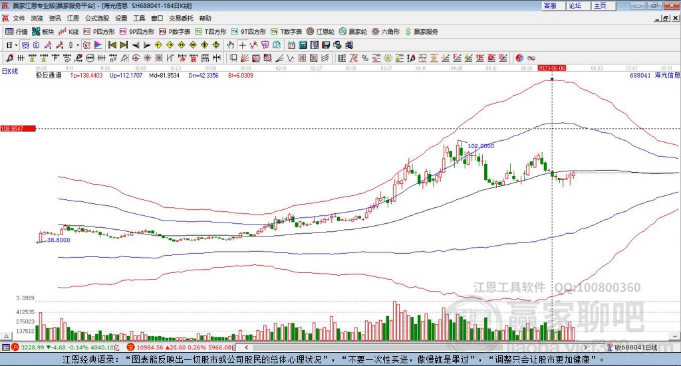Image resolution: width=681 pixels, height=366 pixels.
Task: Open the 9T四方形 tool
Action: pos(249,32)
